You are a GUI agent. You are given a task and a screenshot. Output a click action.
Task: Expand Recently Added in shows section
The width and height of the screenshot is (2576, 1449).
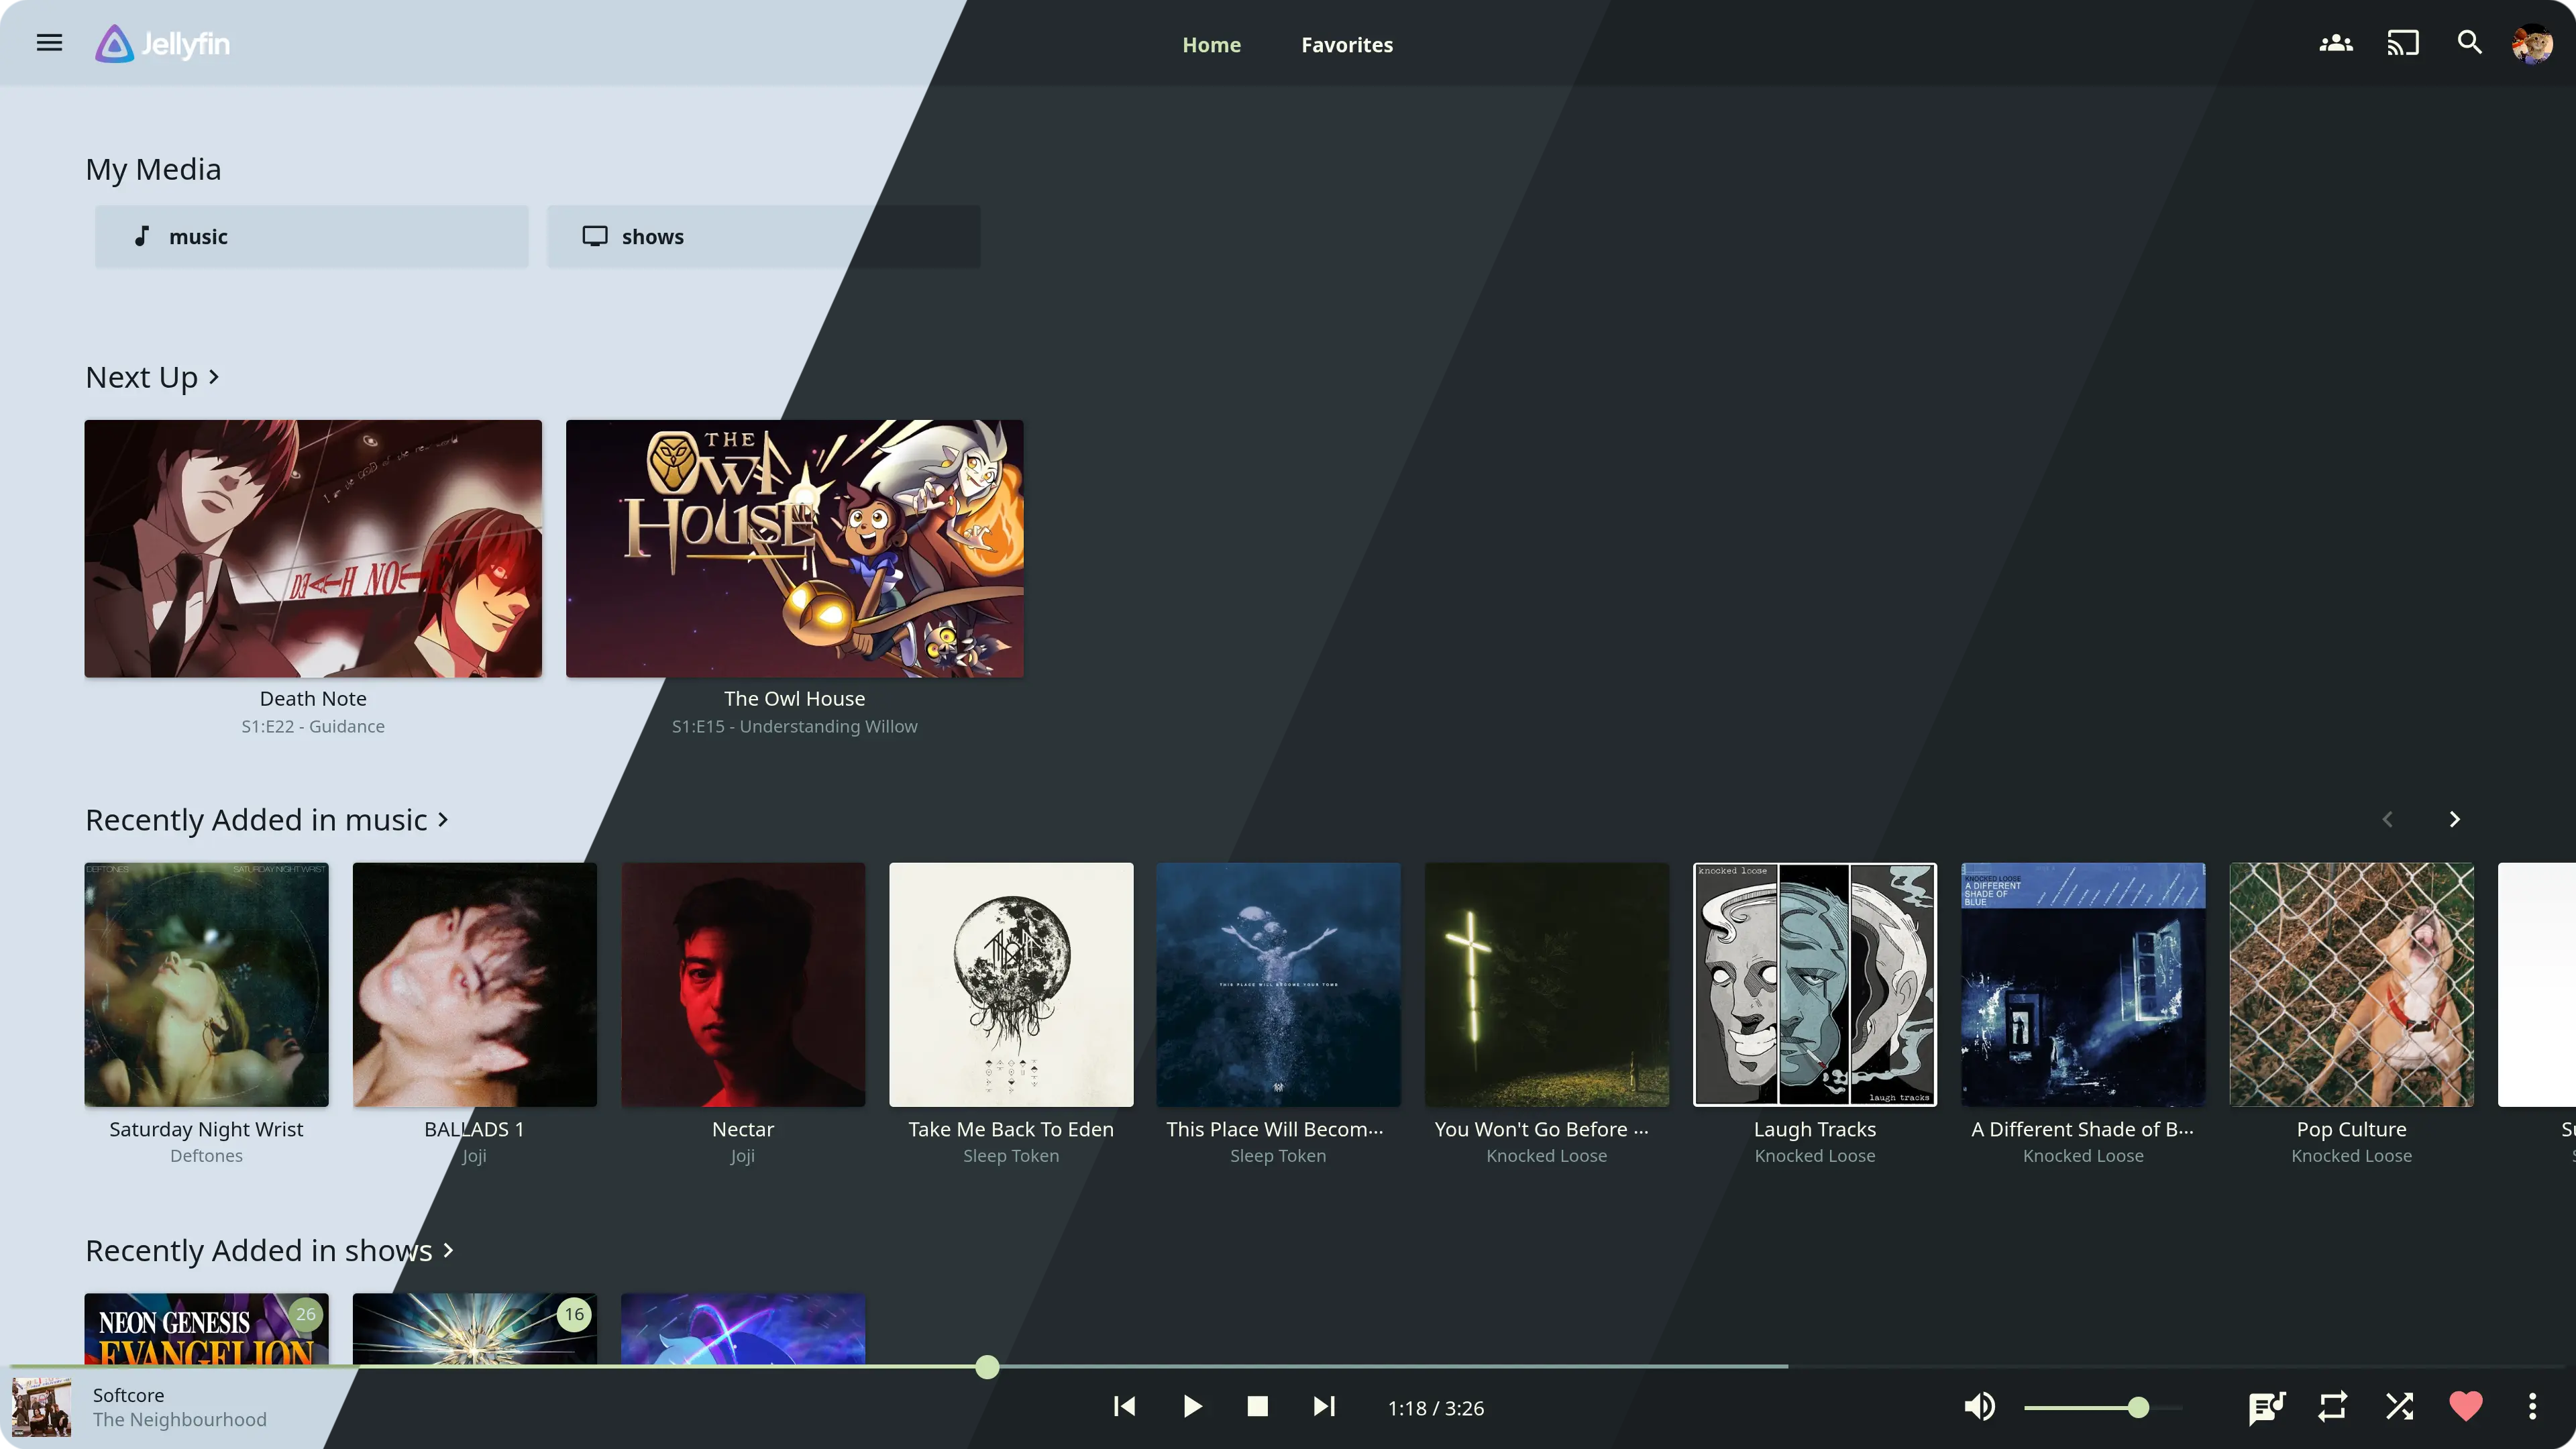(x=269, y=1251)
